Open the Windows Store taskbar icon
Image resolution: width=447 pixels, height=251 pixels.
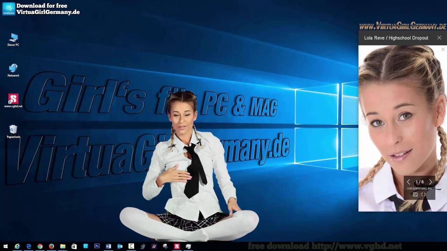(x=74, y=246)
